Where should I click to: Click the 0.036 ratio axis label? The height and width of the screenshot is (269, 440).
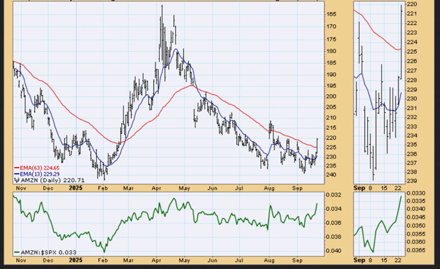point(333,223)
